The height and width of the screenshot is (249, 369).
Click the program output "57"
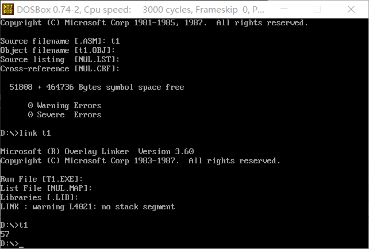coord(5,235)
